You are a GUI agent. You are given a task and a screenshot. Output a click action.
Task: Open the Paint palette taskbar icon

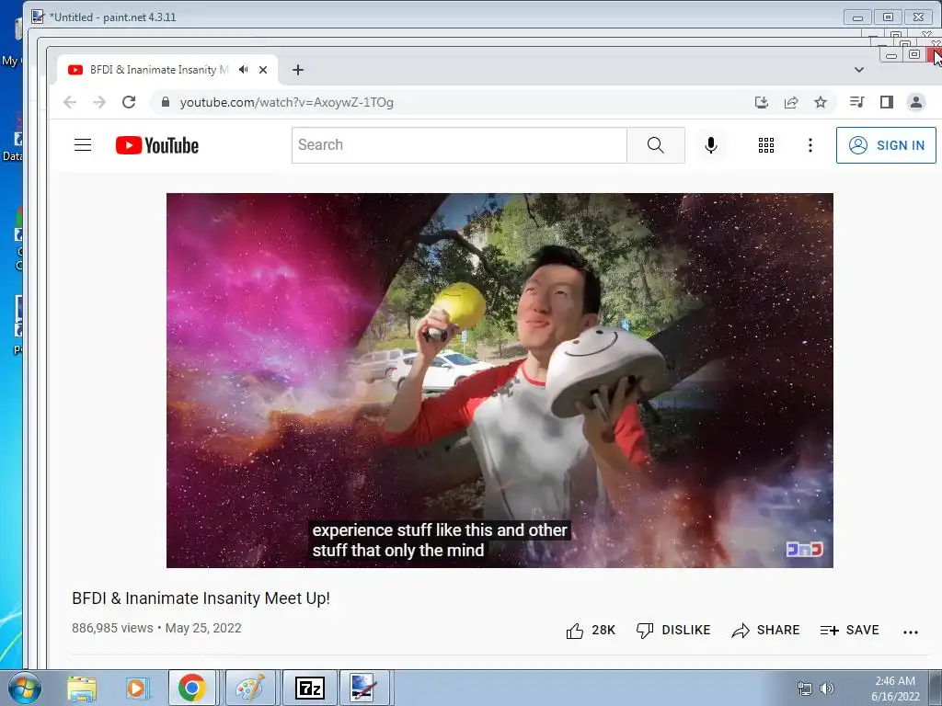click(x=250, y=688)
